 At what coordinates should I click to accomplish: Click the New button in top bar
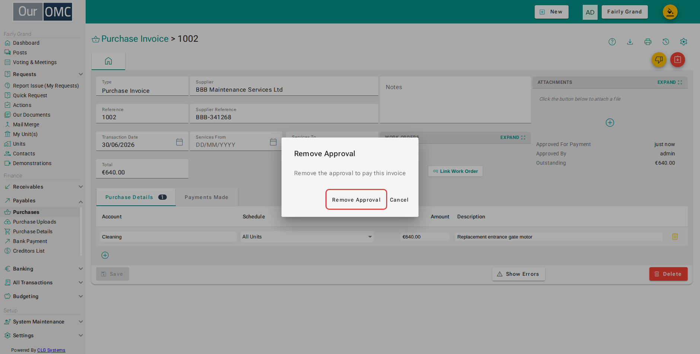click(x=551, y=12)
